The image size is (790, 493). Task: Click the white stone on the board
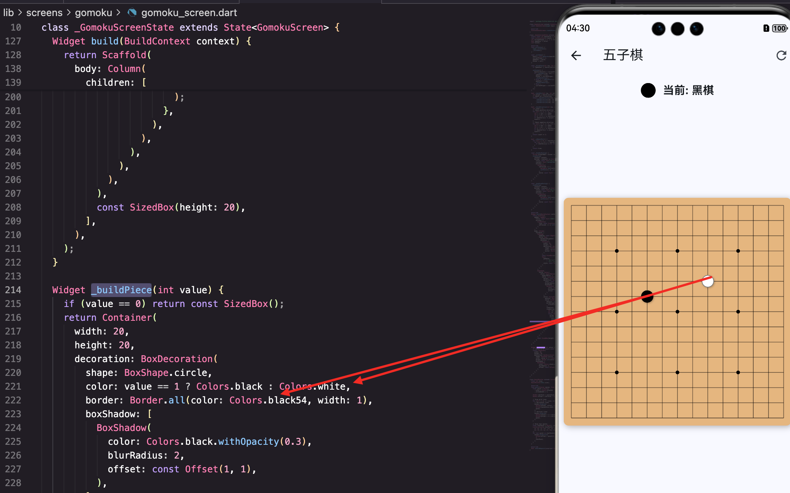click(x=708, y=281)
